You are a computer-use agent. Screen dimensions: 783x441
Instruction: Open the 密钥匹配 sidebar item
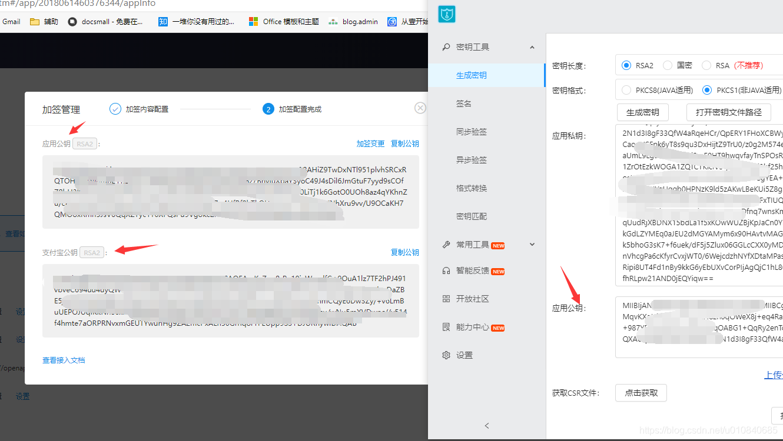(487, 216)
